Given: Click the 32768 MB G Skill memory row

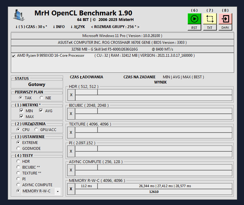Looking at the screenshot, I should pyautogui.click(x=122, y=49).
